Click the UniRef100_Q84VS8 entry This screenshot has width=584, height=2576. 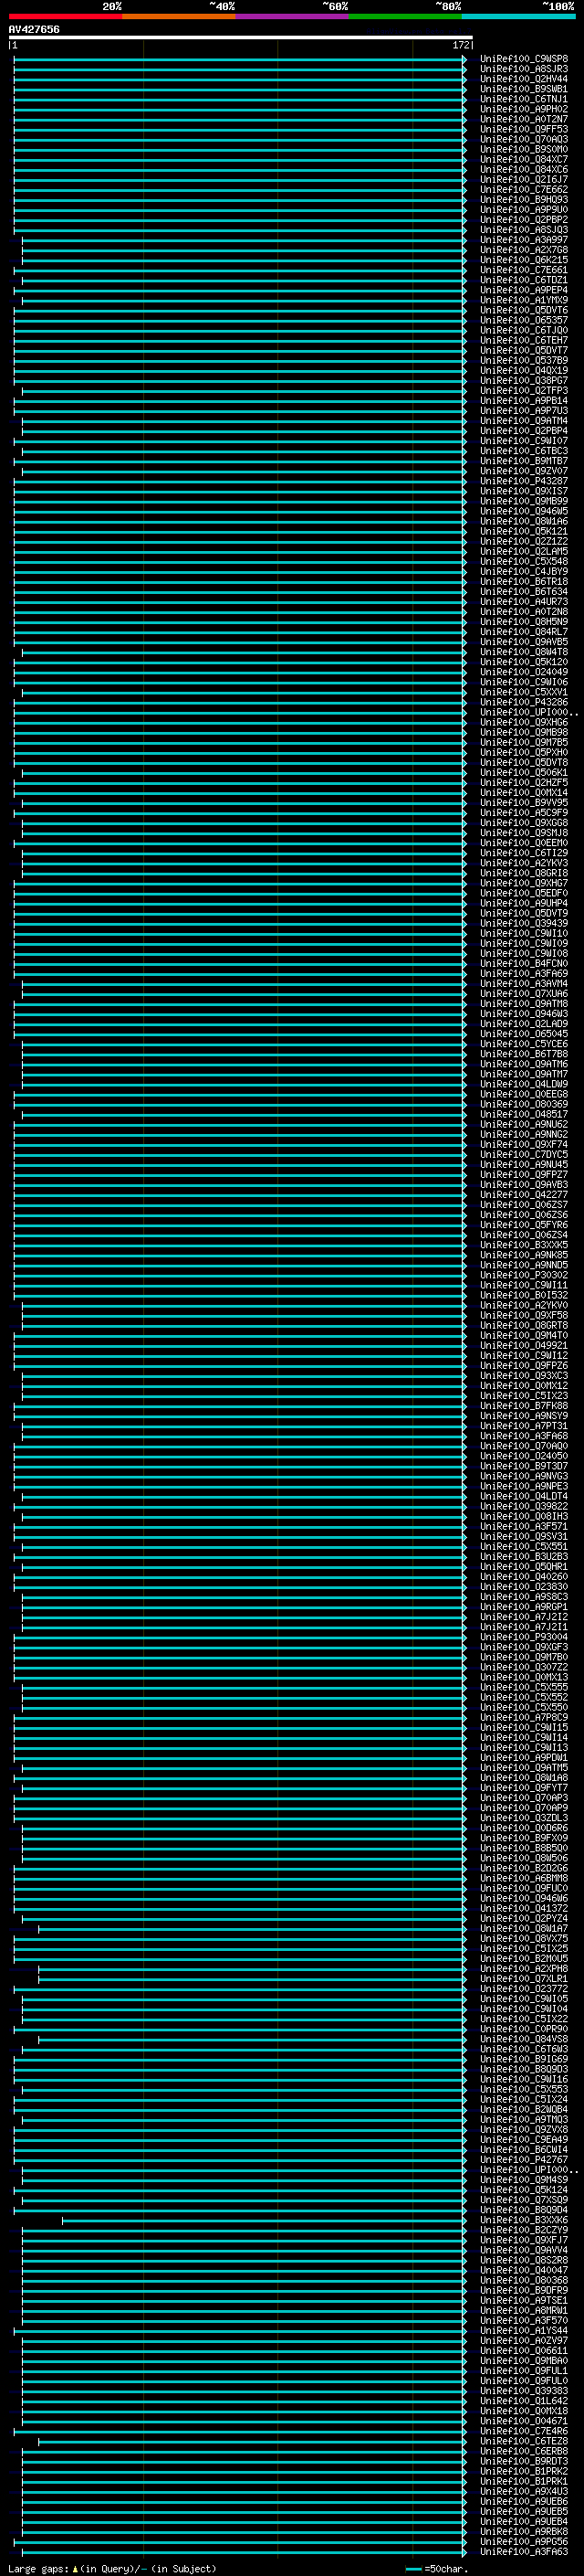pos(524,2039)
